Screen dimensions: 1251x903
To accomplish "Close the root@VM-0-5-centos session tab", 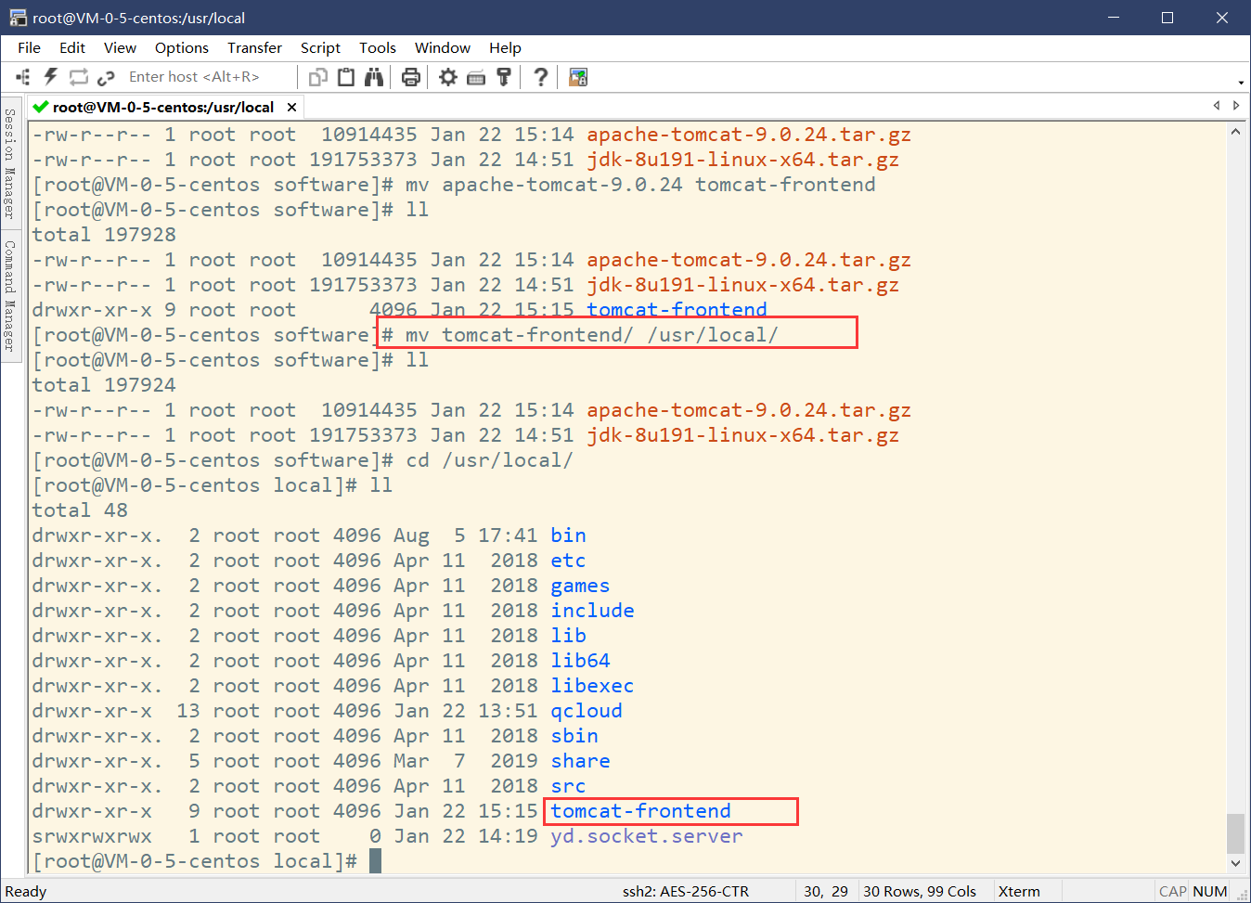I will click(x=291, y=108).
